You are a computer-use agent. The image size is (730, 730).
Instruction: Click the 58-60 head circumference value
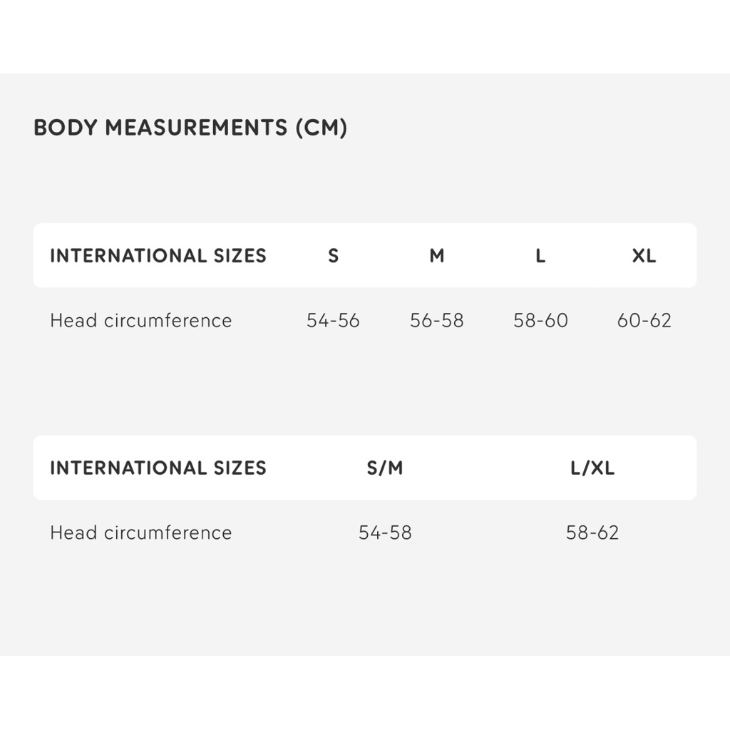click(x=540, y=320)
